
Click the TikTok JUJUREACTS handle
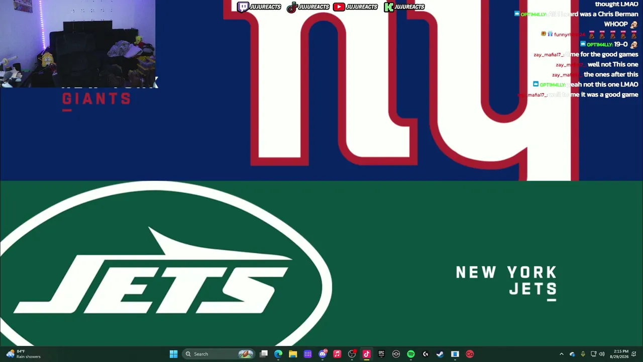tap(308, 7)
